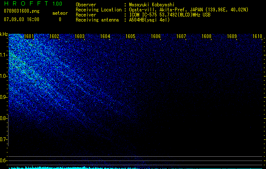Select the Ogata-vill. Akita-Pref. JAPAN location text
Screen dimensions: 266x169
coord(189,10)
